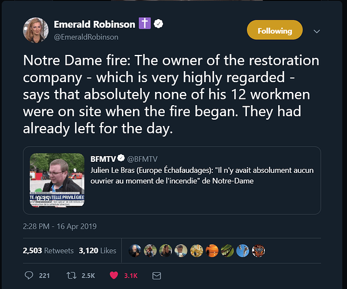The height and width of the screenshot is (289, 347).
Task: Click the @BFMTV handle in quoted tweet
Action: tap(142, 159)
